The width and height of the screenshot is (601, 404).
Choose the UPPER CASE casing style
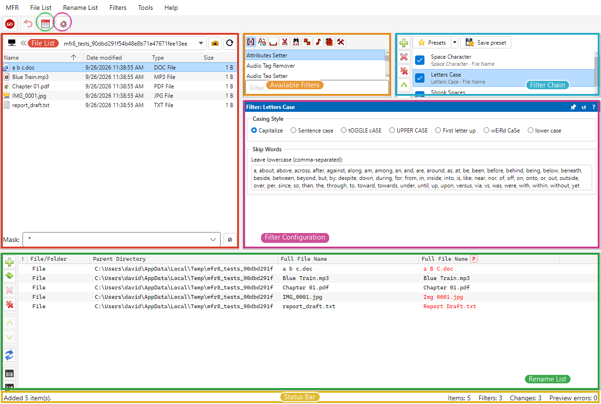[x=408, y=131]
